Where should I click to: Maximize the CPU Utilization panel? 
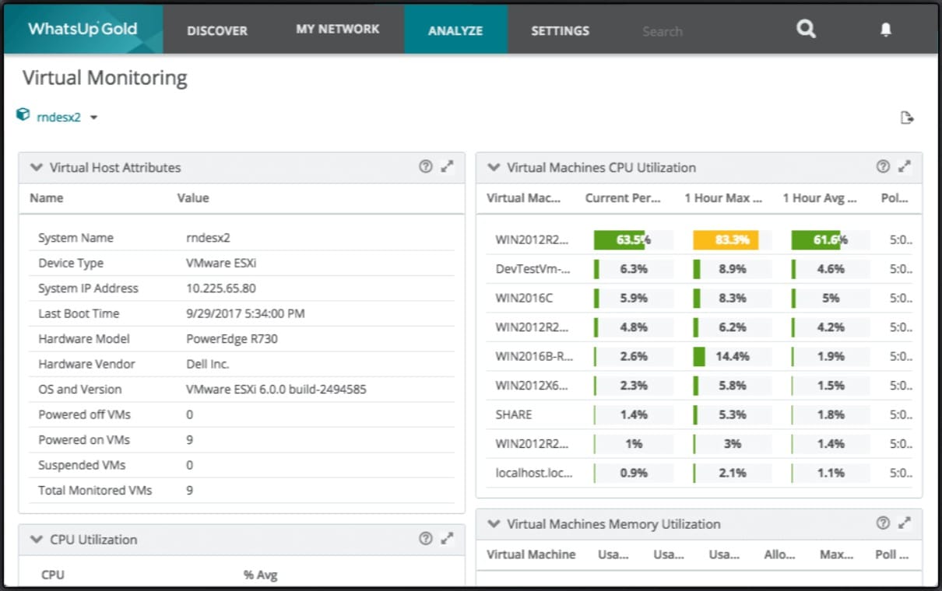(447, 538)
